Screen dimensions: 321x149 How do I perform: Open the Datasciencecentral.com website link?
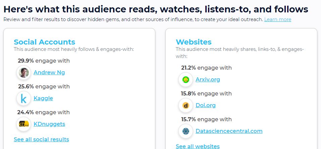click(229, 131)
